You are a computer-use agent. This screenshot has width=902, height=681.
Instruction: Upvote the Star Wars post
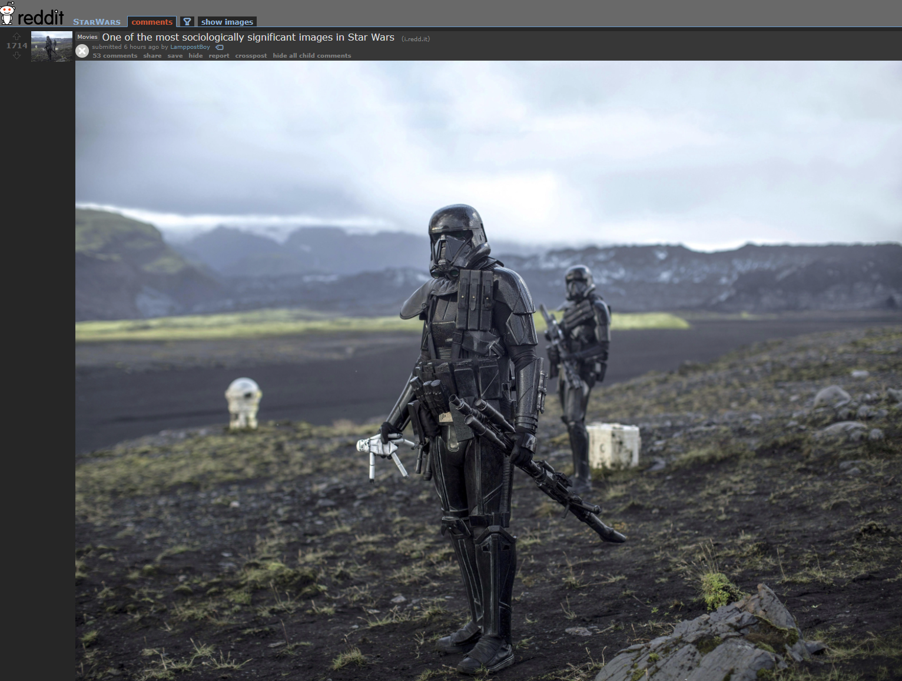point(16,36)
